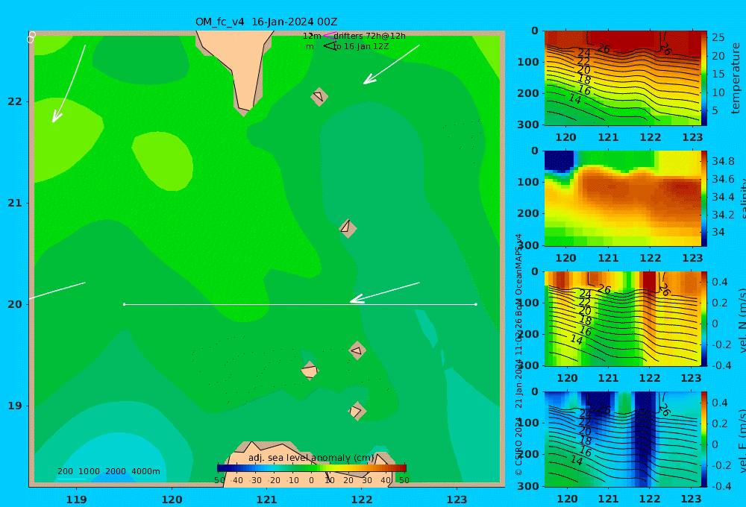Click longitude tick '121' on the main map
746x507 pixels.
266,500
